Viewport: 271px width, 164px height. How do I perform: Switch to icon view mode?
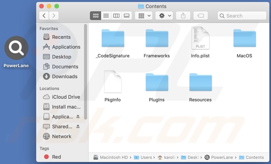[96, 16]
